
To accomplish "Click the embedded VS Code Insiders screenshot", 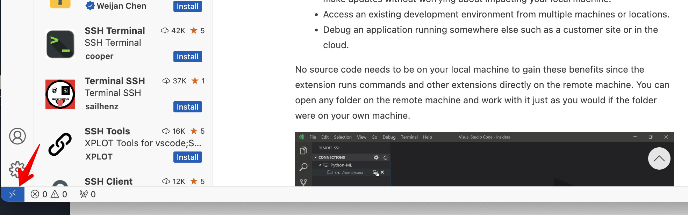I will point(484,159).
